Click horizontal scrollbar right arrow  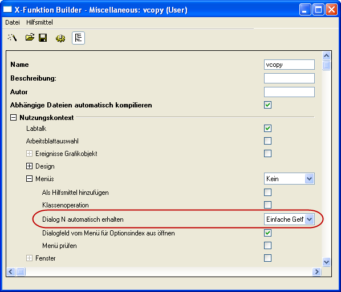[316, 272]
